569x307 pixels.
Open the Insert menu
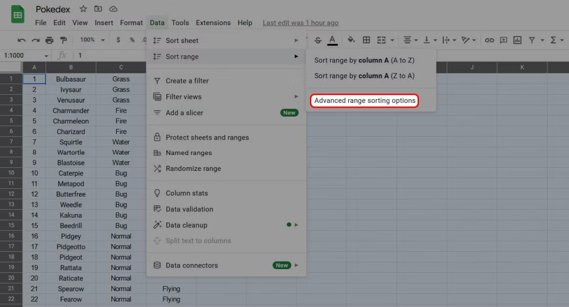click(x=104, y=23)
